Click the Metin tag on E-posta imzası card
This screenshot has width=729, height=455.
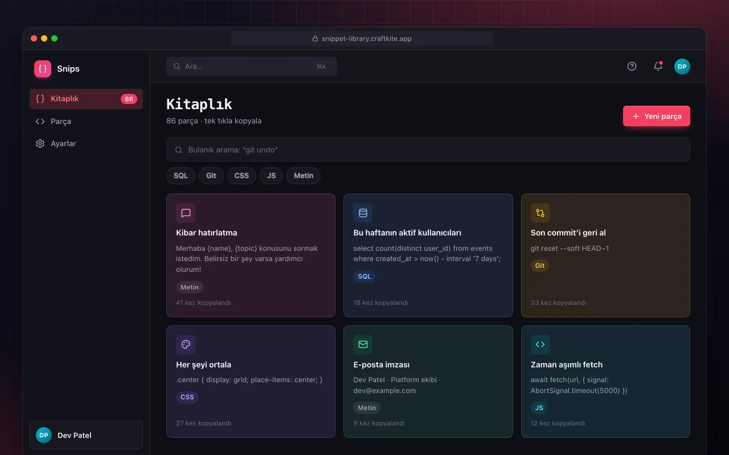pos(367,408)
